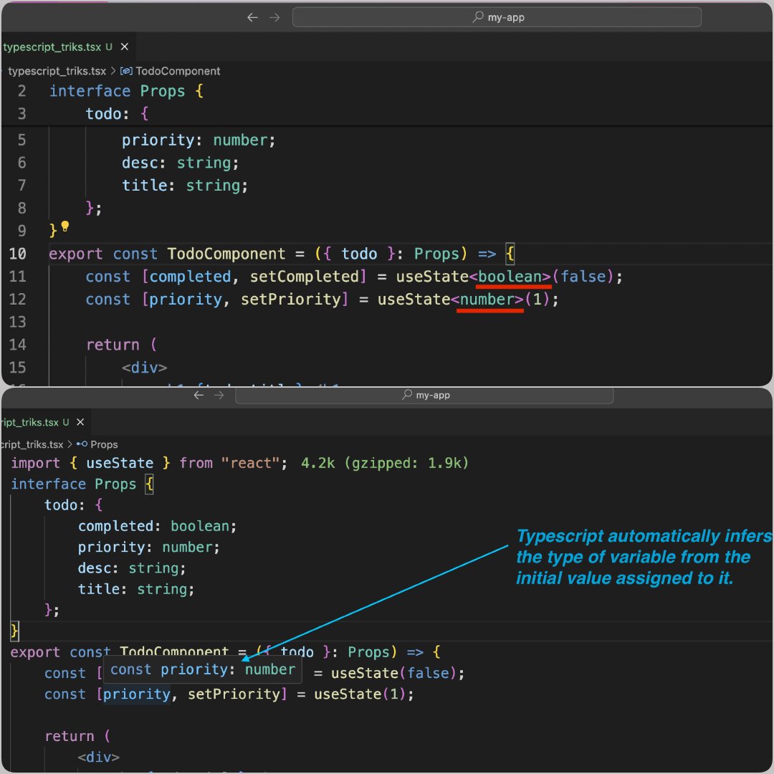Select the 'const priority: number' hover tooltip

click(x=202, y=670)
